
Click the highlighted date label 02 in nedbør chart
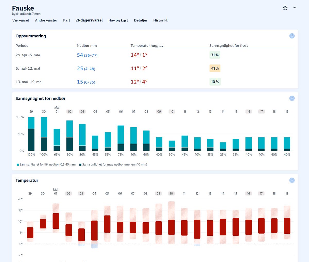[x=69, y=111]
